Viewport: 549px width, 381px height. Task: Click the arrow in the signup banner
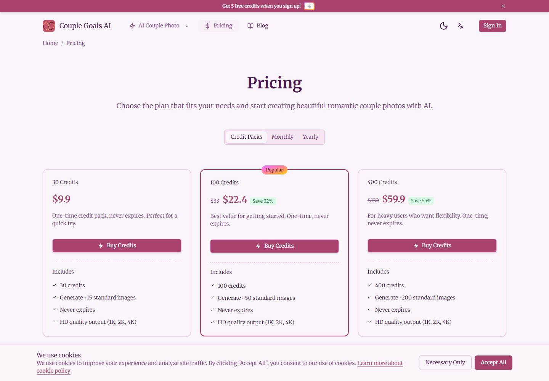[x=309, y=6]
